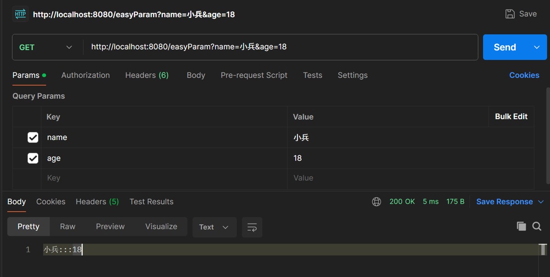
Task: Open search in the response body
Action: tap(537, 226)
